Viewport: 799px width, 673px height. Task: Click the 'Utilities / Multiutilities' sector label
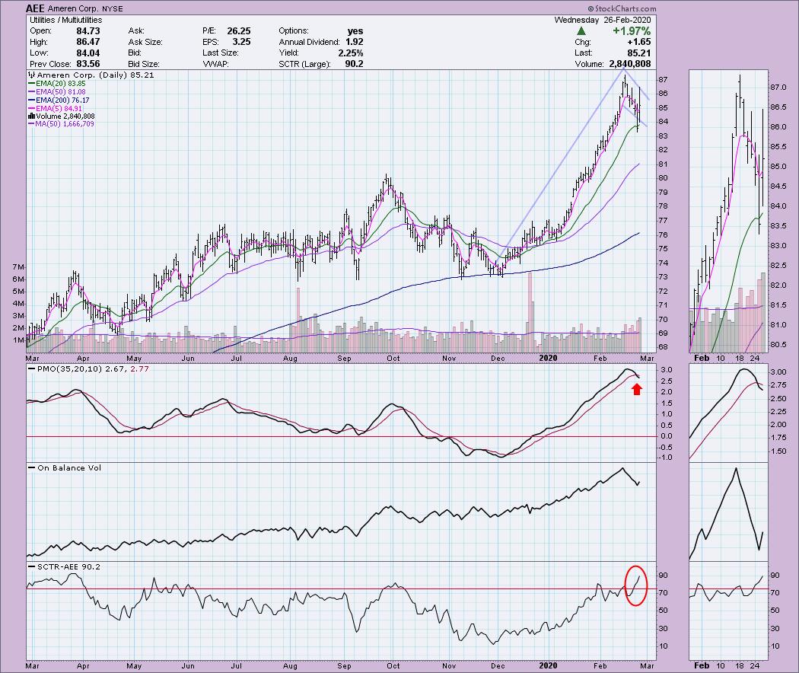(x=65, y=20)
